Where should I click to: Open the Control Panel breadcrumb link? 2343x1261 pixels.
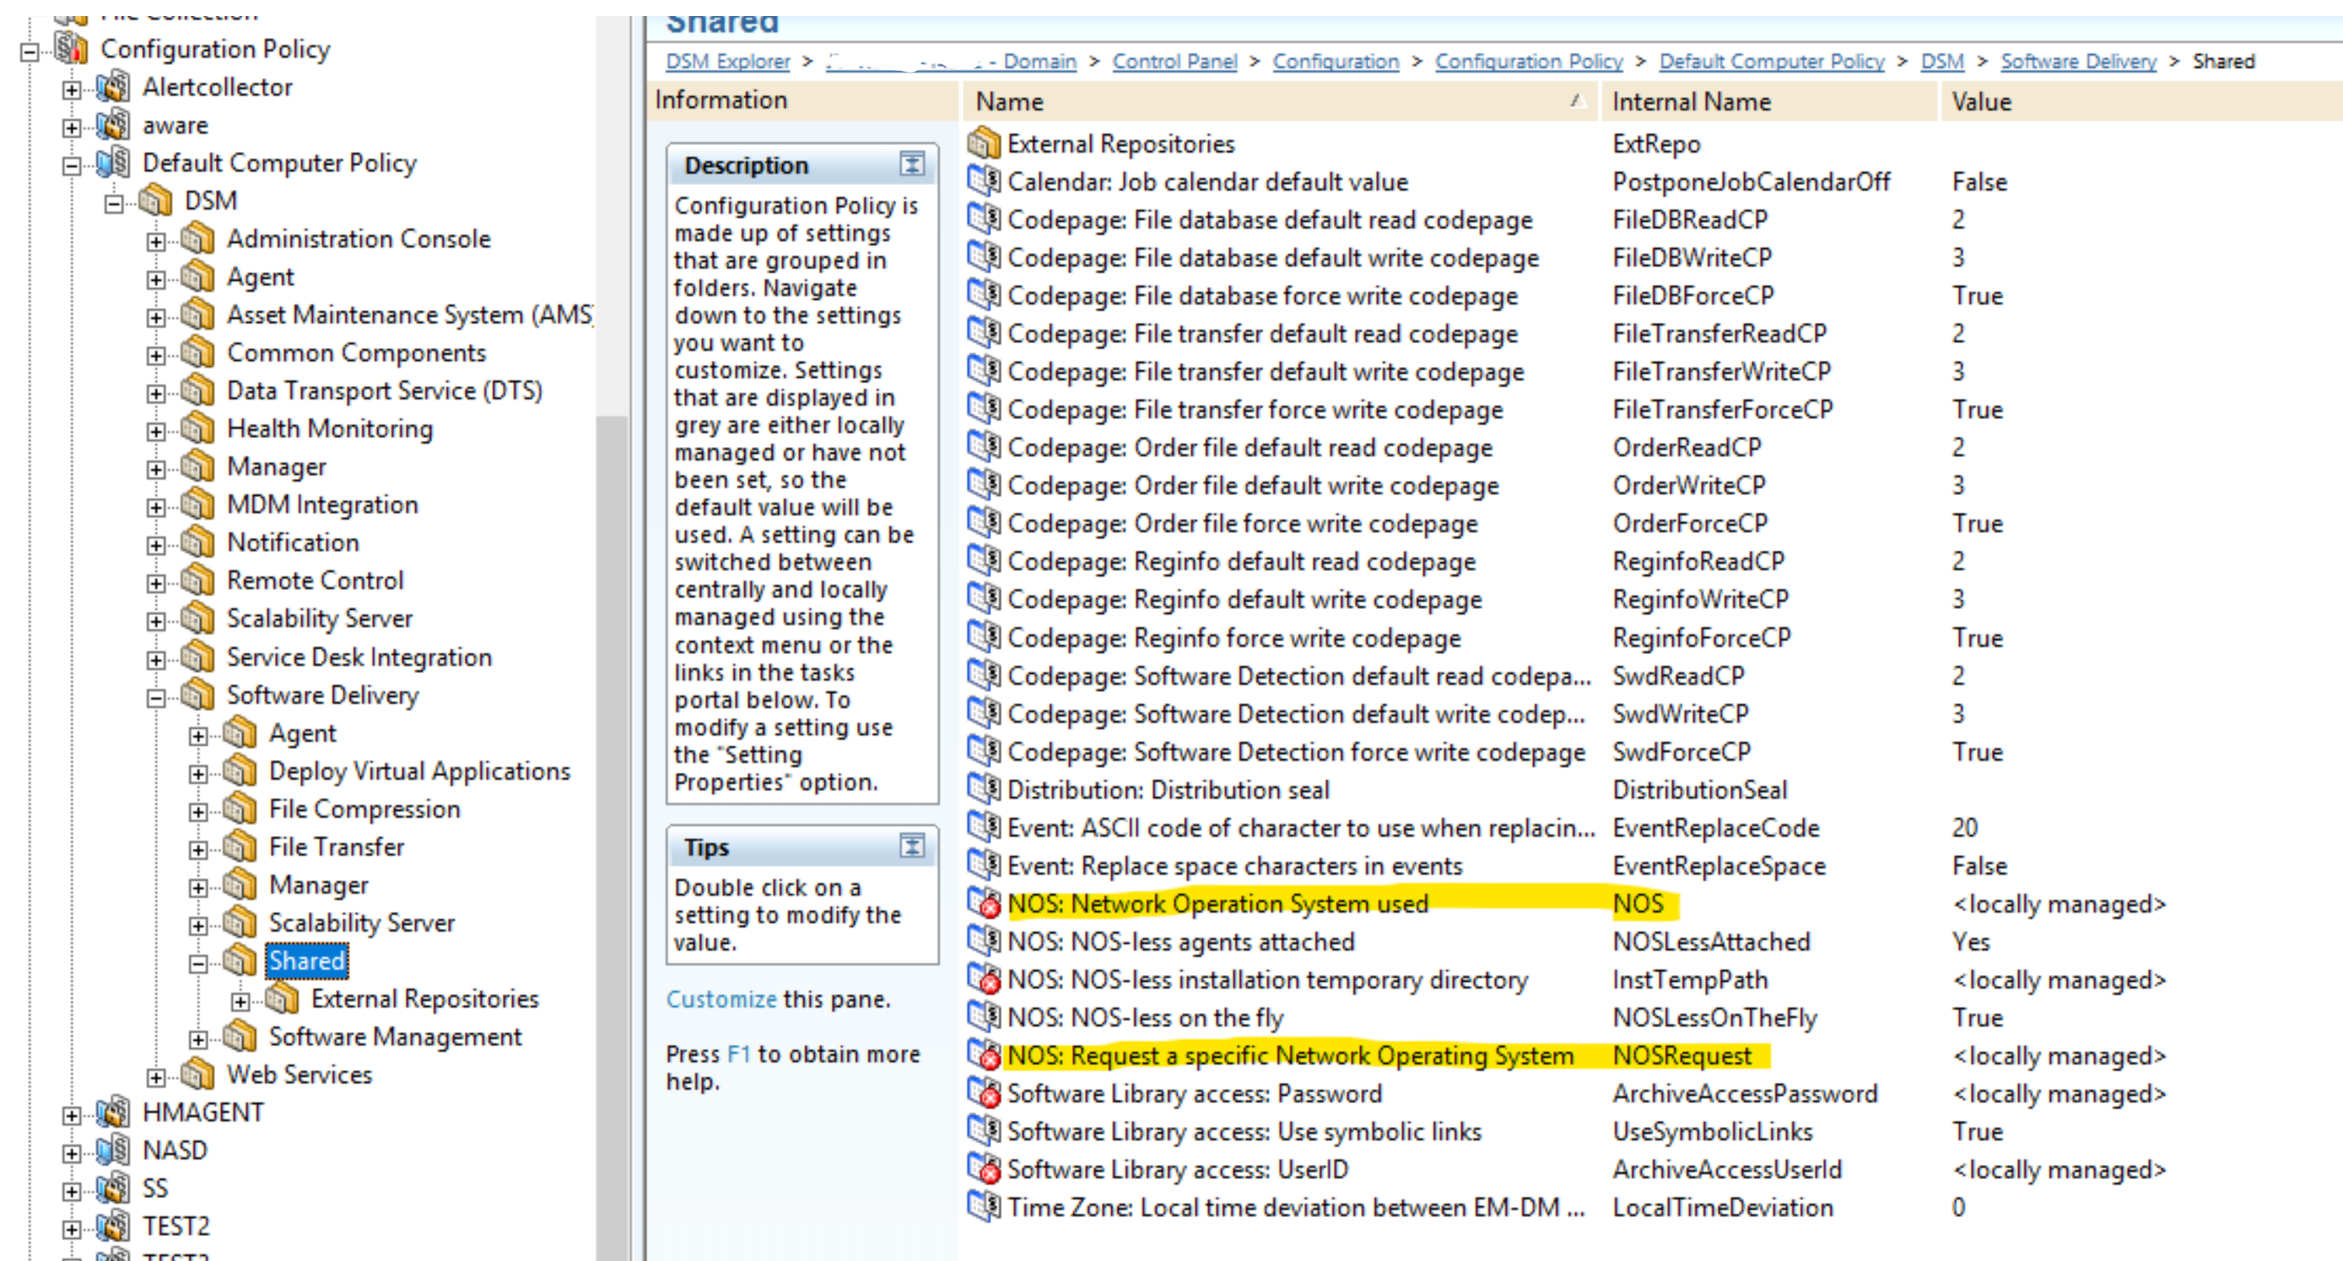[1174, 62]
